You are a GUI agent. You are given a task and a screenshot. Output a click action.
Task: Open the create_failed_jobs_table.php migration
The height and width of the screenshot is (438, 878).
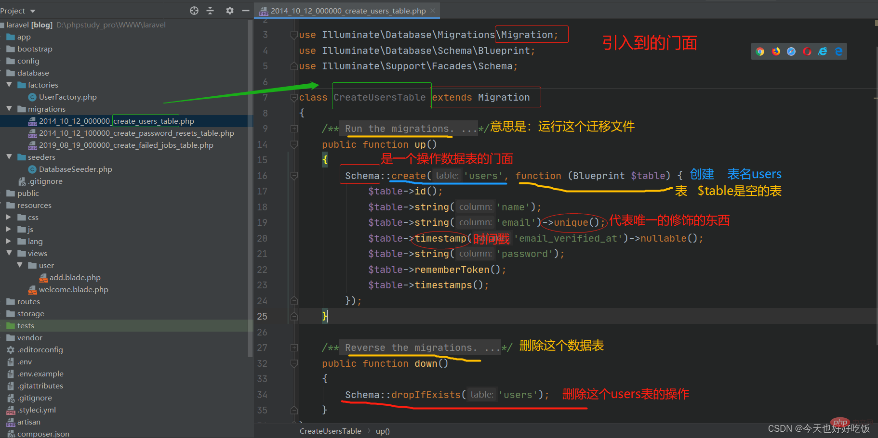click(126, 145)
